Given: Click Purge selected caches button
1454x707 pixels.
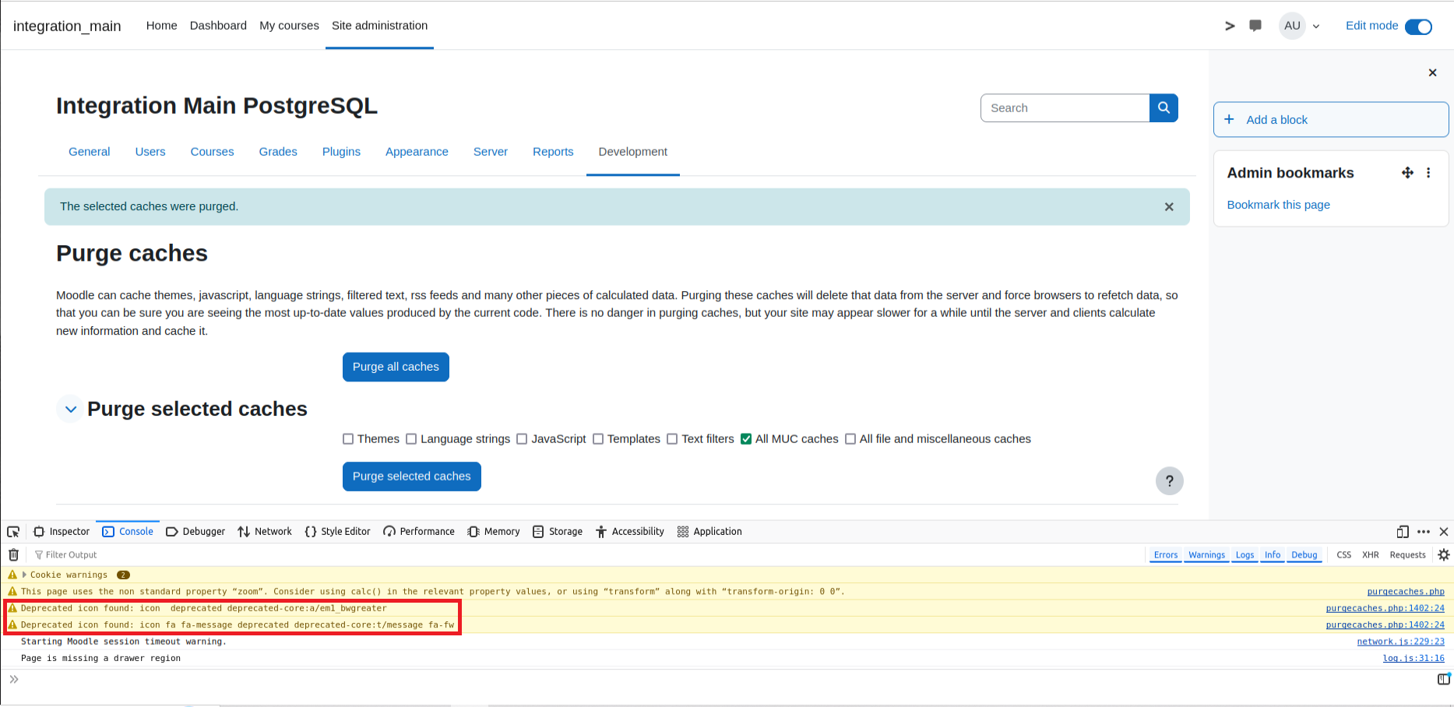Looking at the screenshot, I should point(411,477).
